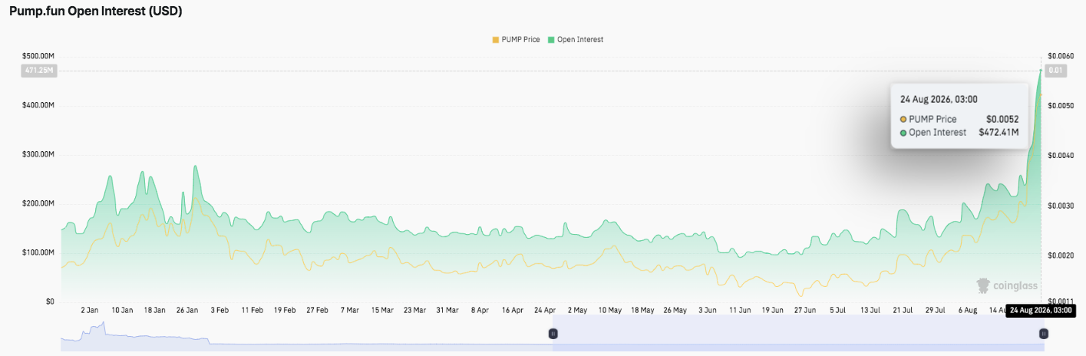The height and width of the screenshot is (356, 1086).
Task: Click the 23 Mar date label
Action: click(414, 311)
